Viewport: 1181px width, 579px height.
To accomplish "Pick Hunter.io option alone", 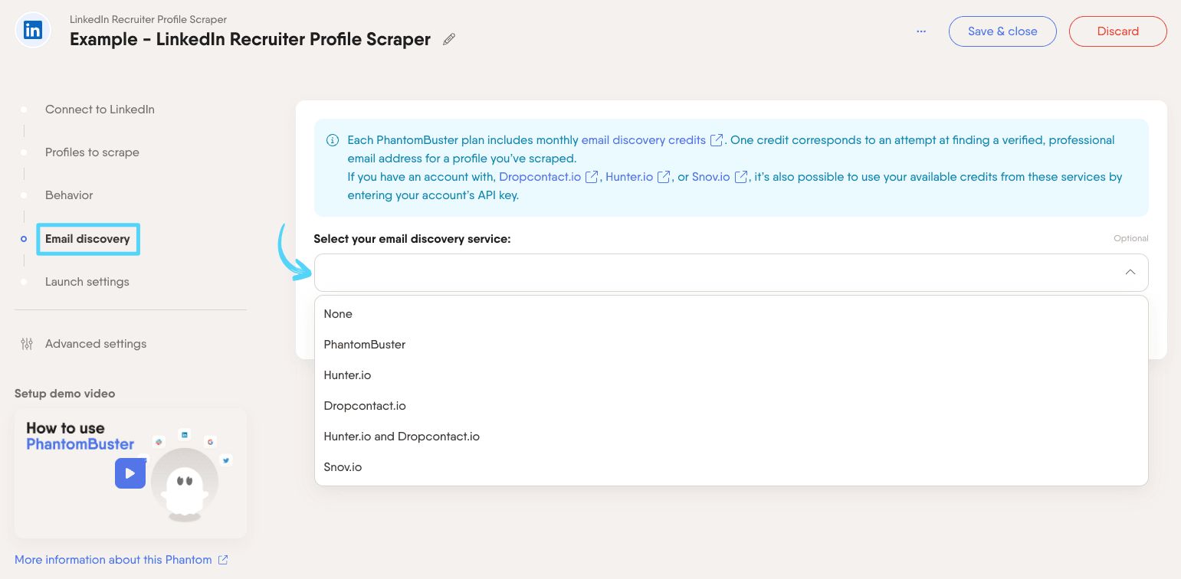I will point(731,375).
